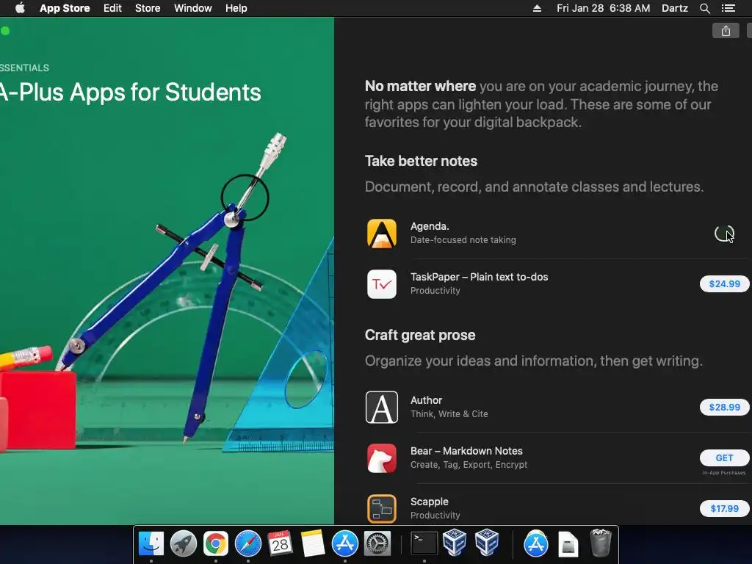Open the Apple menu
752x564 pixels.
click(x=20, y=8)
